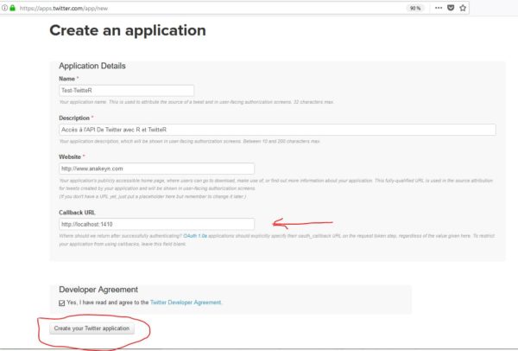The width and height of the screenshot is (518, 351).
Task: Save page with the Pocket icon
Action: 451,8
